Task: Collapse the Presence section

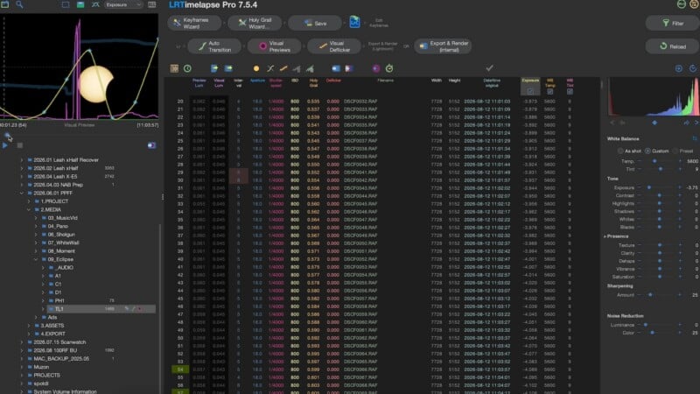Action: (605, 236)
